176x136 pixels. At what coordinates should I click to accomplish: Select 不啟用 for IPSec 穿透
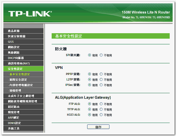click(x=101, y=85)
